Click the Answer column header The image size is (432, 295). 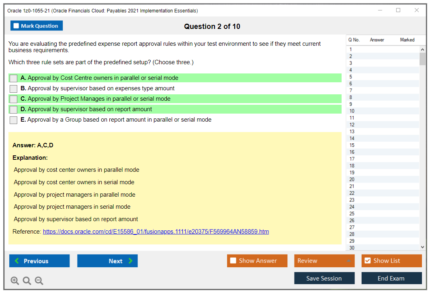377,40
